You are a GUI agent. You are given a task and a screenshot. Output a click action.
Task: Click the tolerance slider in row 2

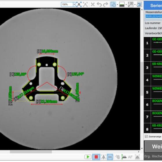coord(158,55)
